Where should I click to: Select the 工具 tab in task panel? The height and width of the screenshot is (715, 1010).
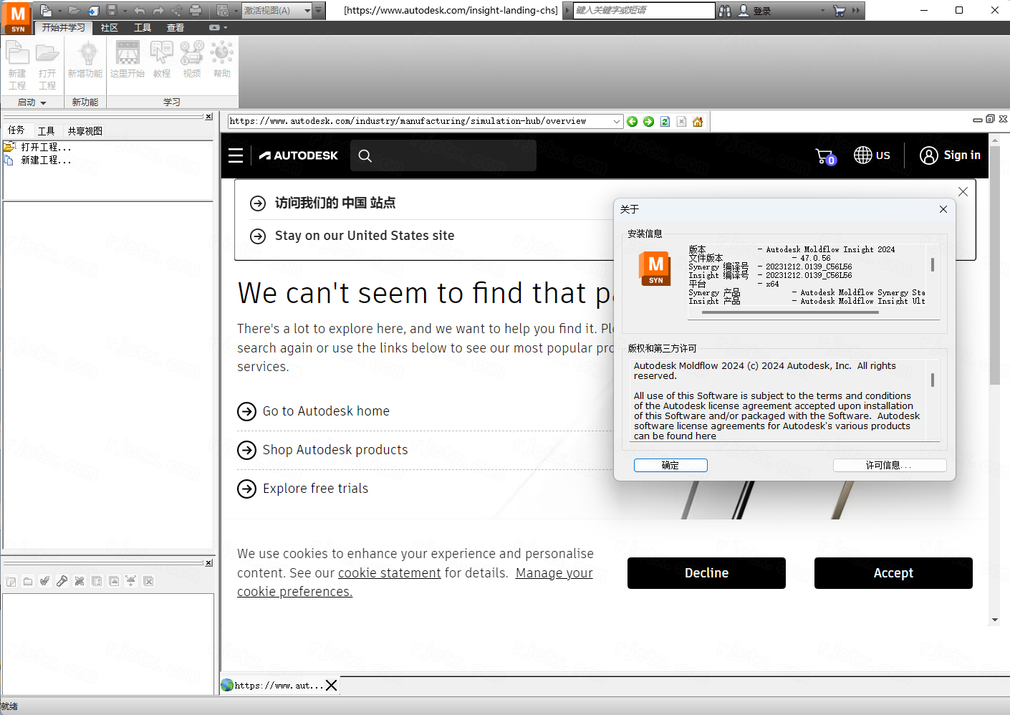pos(47,131)
